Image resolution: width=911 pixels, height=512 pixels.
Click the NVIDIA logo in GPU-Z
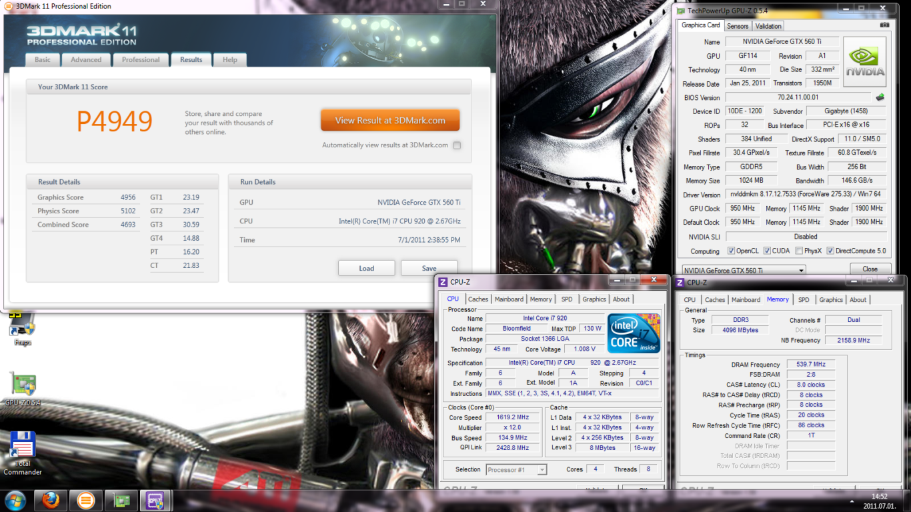[865, 62]
